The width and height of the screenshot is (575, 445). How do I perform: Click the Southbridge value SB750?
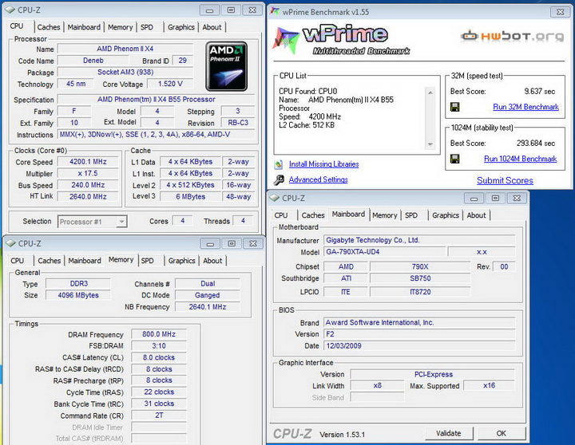[420, 278]
